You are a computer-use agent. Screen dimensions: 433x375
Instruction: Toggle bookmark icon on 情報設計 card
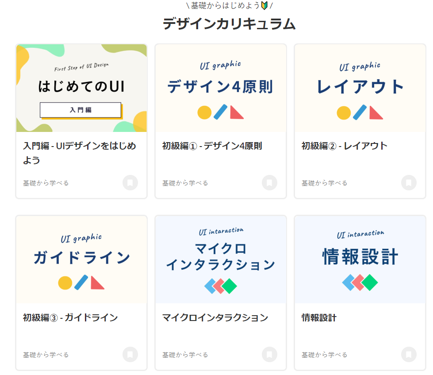409,355
